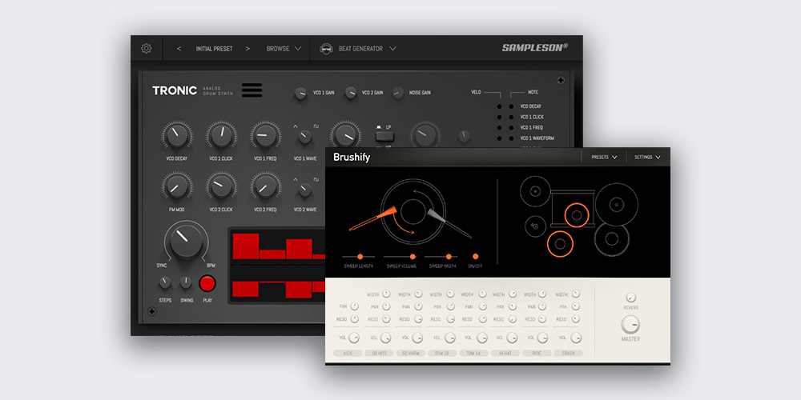The height and width of the screenshot is (400, 801).
Task: Toggle the NOTE dot for VCO 1 Click
Action: tap(511, 118)
